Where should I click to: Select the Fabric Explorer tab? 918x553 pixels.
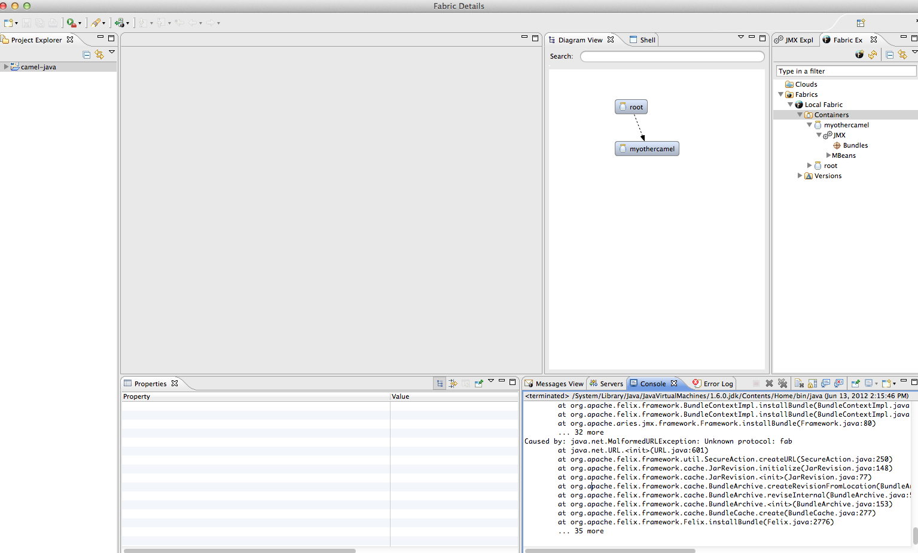click(x=848, y=40)
